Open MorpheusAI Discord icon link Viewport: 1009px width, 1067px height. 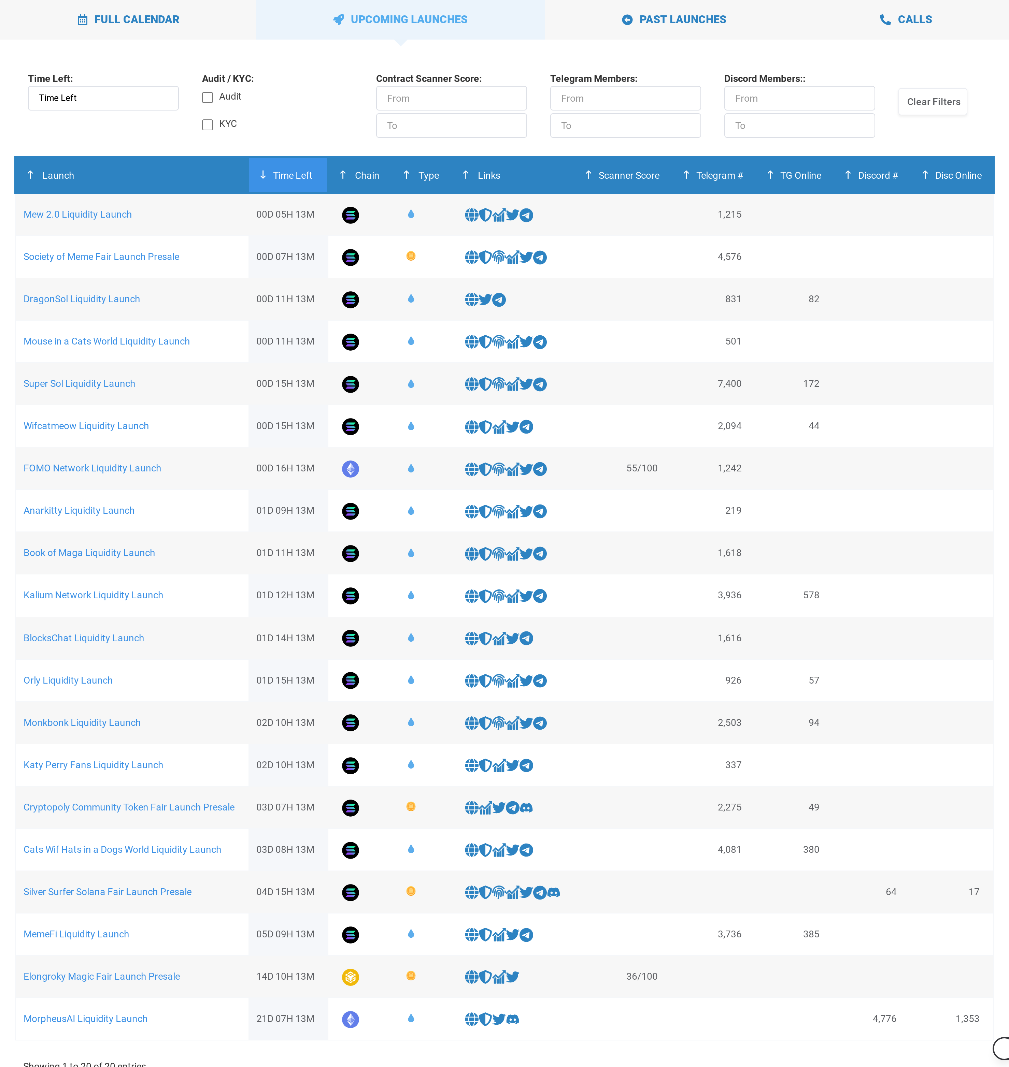513,1019
